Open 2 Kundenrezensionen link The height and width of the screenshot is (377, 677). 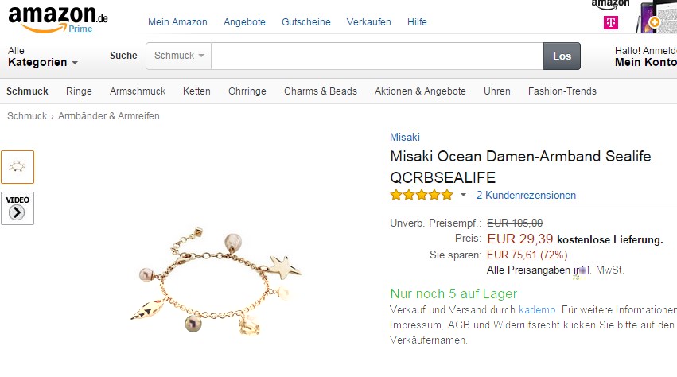(x=526, y=195)
